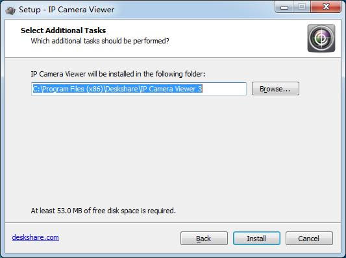This screenshot has height=258, width=346.
Task: Click the 53.0 MB free disk space notice
Action: pyautogui.click(x=103, y=211)
